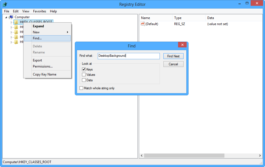Click the Computer icon in the tree
This screenshot has height=167, width=265.
pyautogui.click(x=11, y=17)
